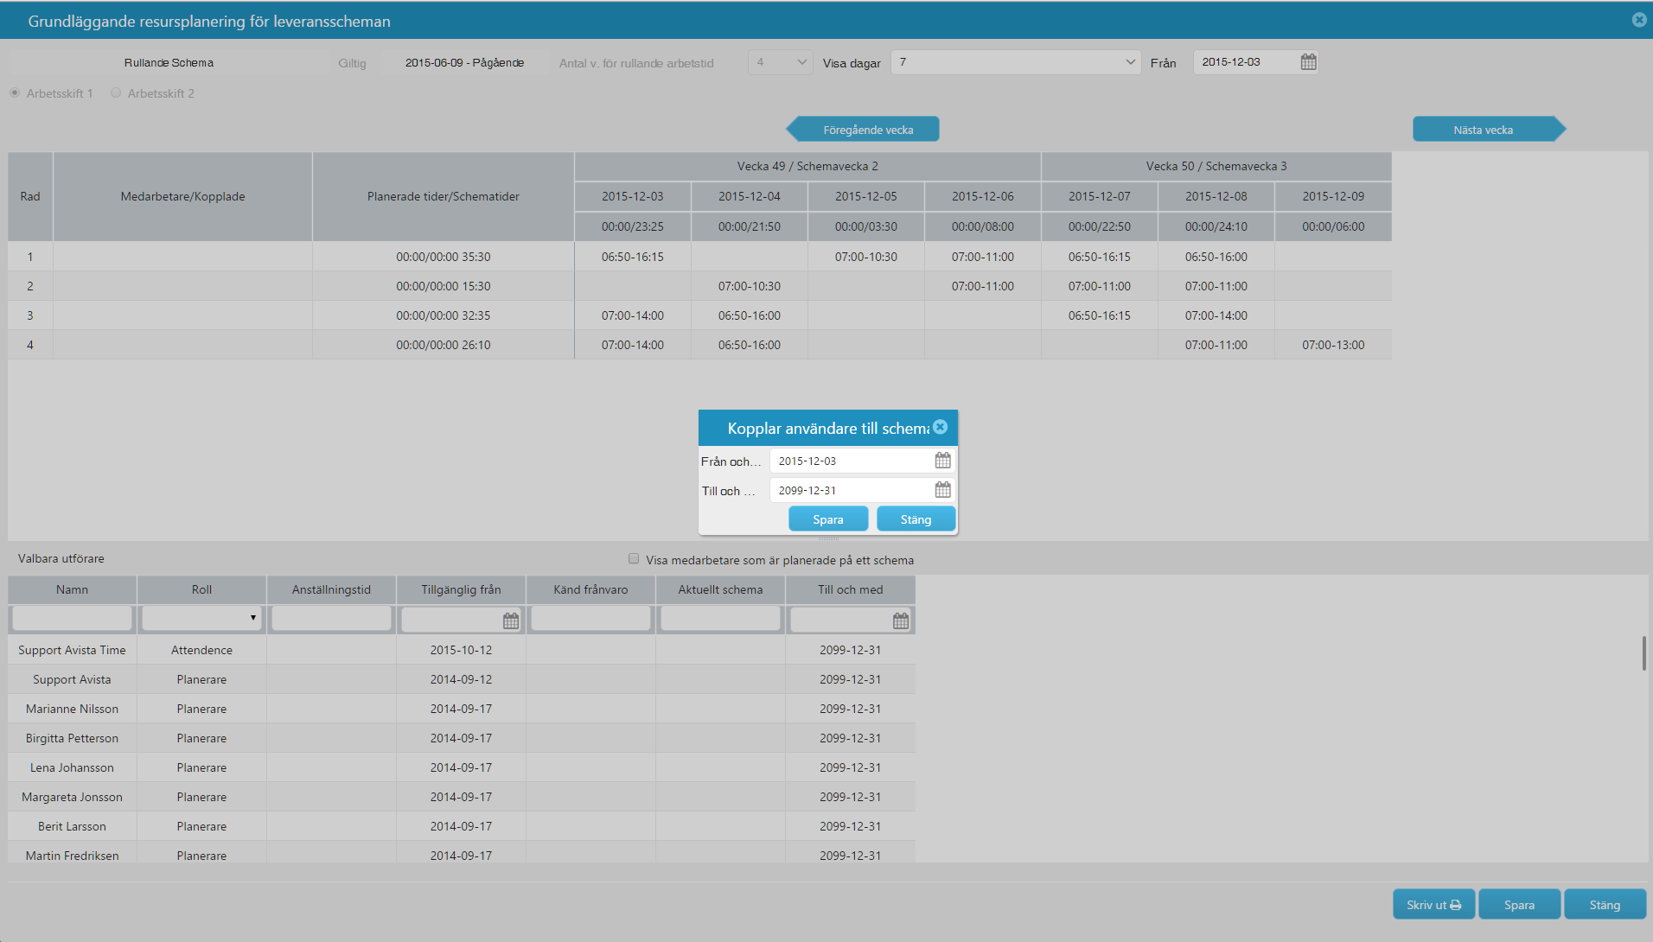
Task: Select Margareta Jonsson in the list
Action: (x=72, y=797)
